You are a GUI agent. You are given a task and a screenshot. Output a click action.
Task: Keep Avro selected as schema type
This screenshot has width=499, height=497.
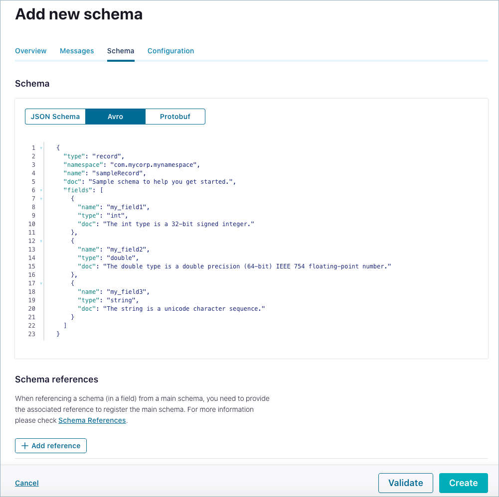coord(115,116)
